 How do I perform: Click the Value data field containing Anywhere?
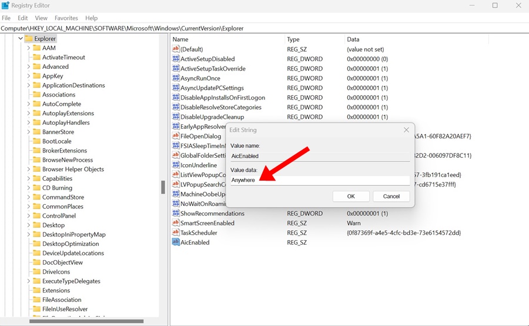[320, 180]
